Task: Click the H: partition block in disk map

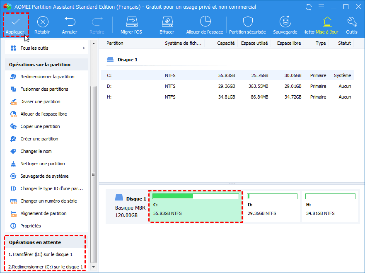Action: [330, 207]
